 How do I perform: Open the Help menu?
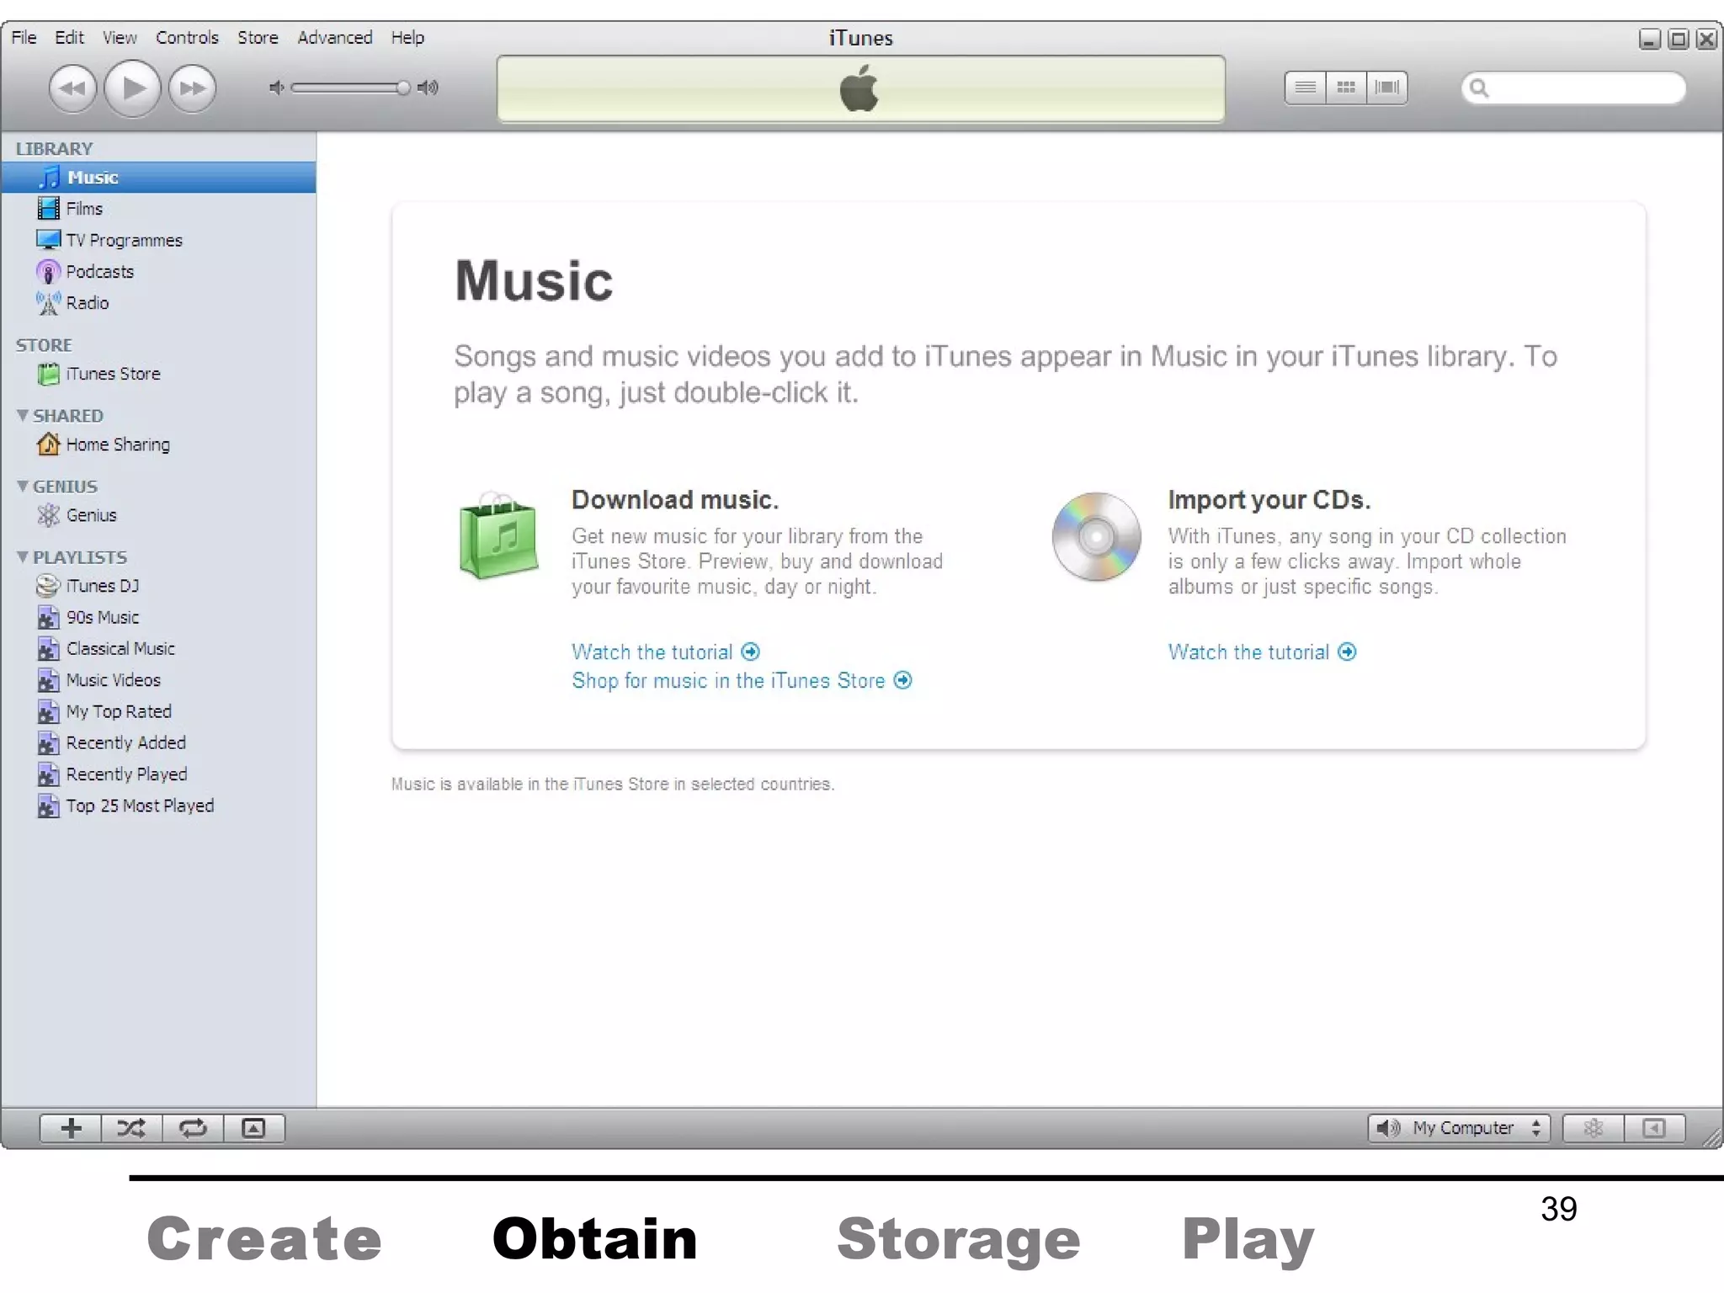pos(407,37)
